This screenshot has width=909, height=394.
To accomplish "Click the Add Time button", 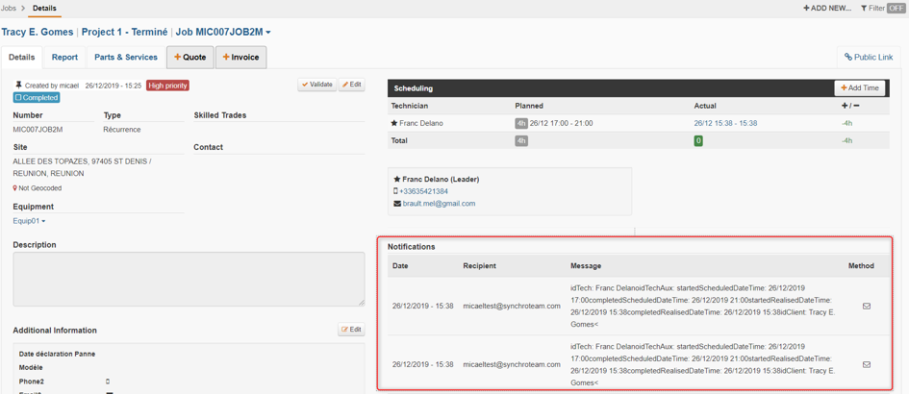I will pos(860,88).
